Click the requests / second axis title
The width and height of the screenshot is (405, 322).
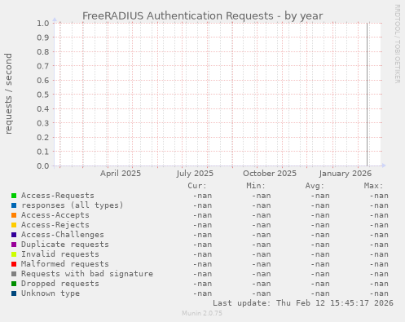click(x=8, y=94)
